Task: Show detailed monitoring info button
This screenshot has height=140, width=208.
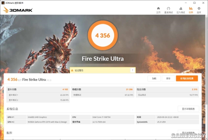Action: pos(188,132)
